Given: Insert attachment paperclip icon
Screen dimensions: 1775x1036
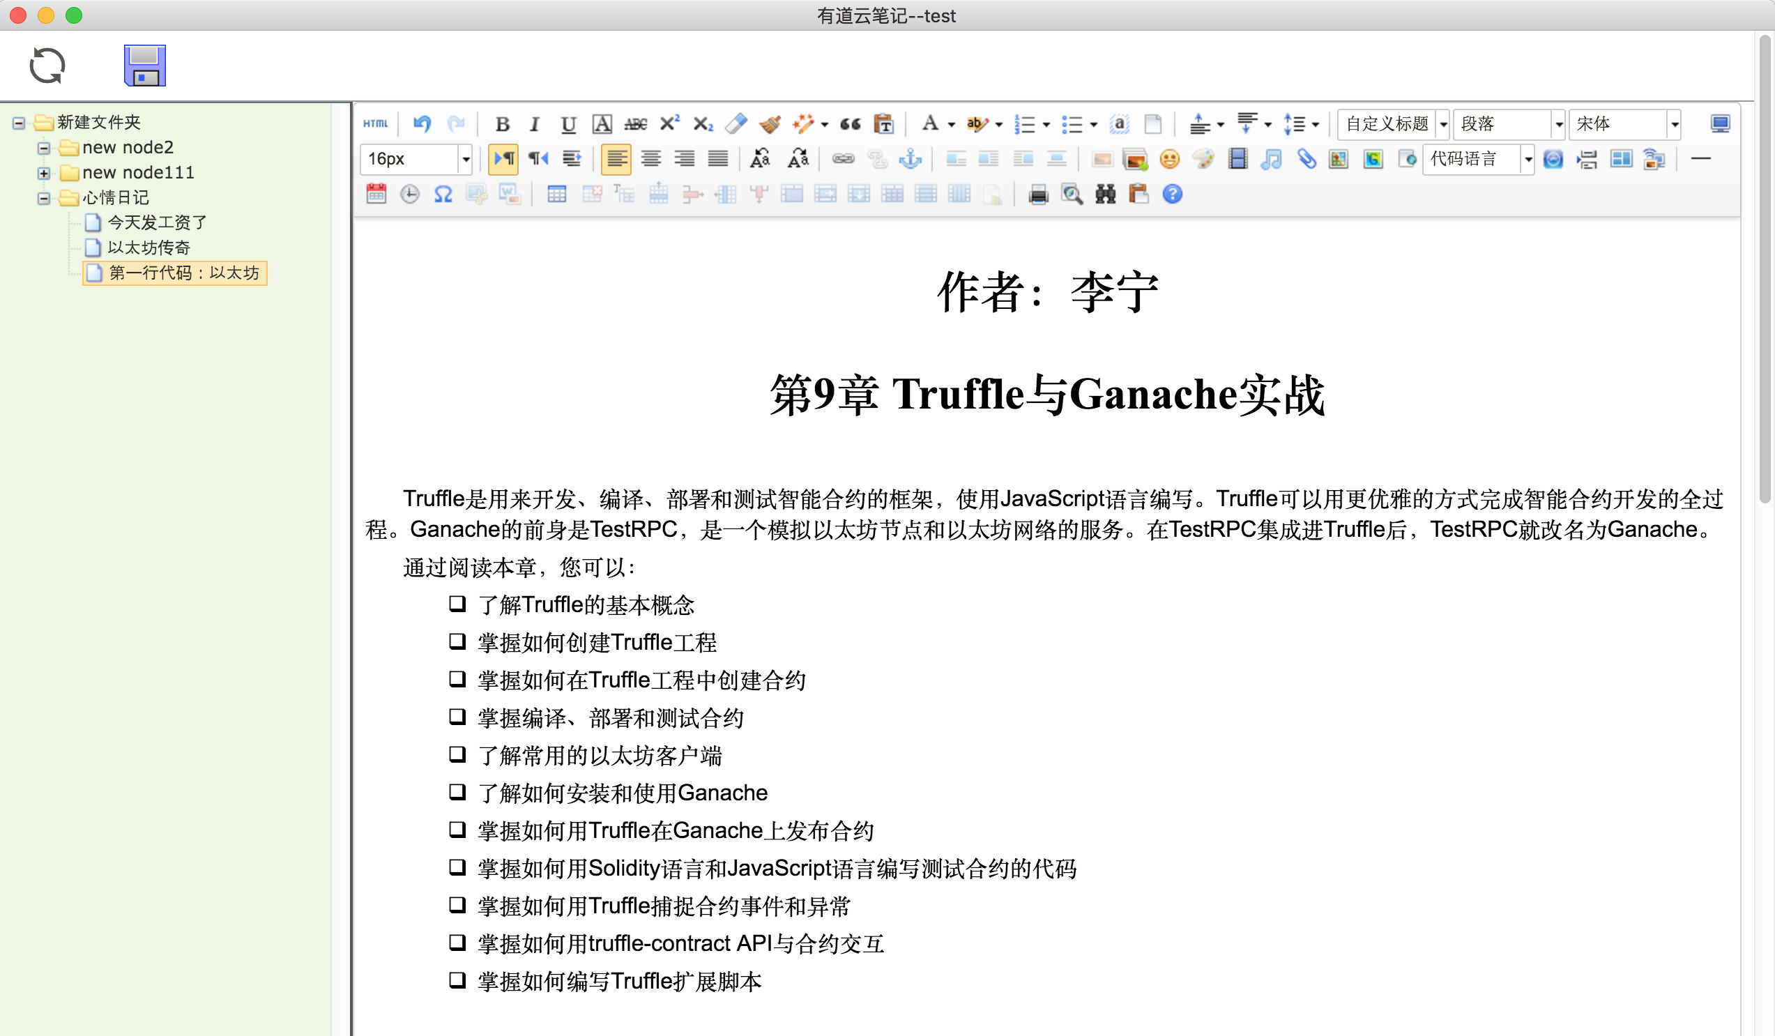Looking at the screenshot, I should coord(1306,159).
